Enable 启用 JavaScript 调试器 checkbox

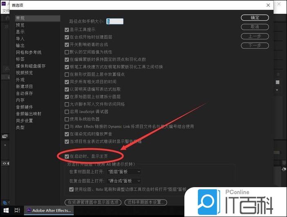[x=67, y=112]
